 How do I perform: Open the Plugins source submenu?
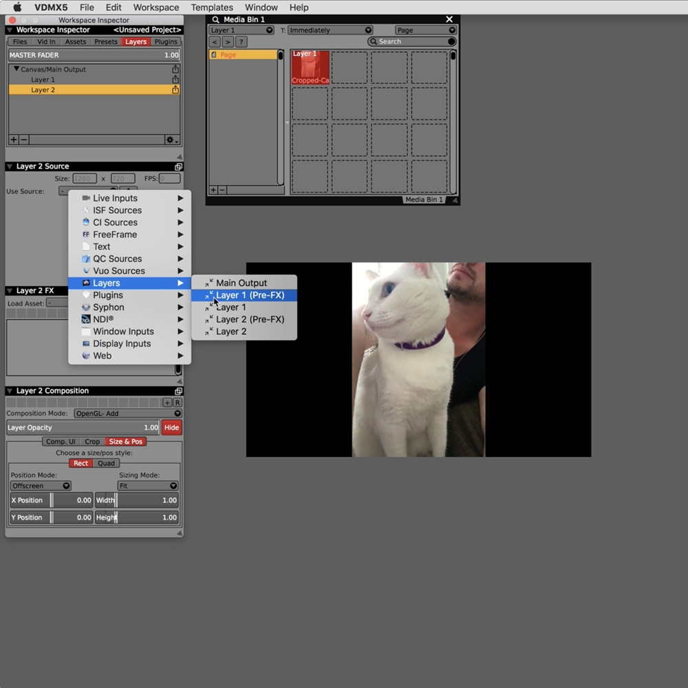click(x=129, y=295)
